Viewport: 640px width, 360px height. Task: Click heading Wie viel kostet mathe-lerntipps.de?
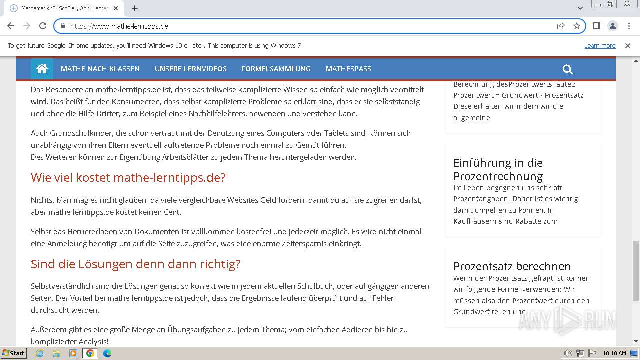[128, 177]
